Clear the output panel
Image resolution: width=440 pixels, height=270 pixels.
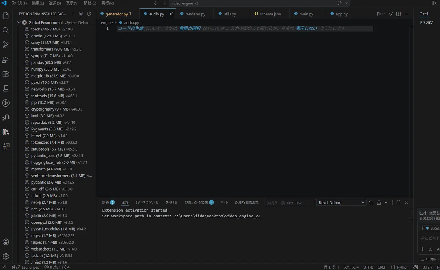[371, 202]
